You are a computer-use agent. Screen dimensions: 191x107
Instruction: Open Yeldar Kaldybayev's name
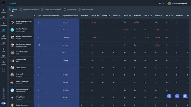tap(22, 82)
